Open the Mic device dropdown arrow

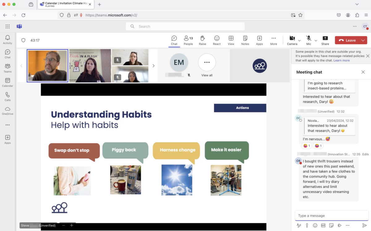point(316,41)
